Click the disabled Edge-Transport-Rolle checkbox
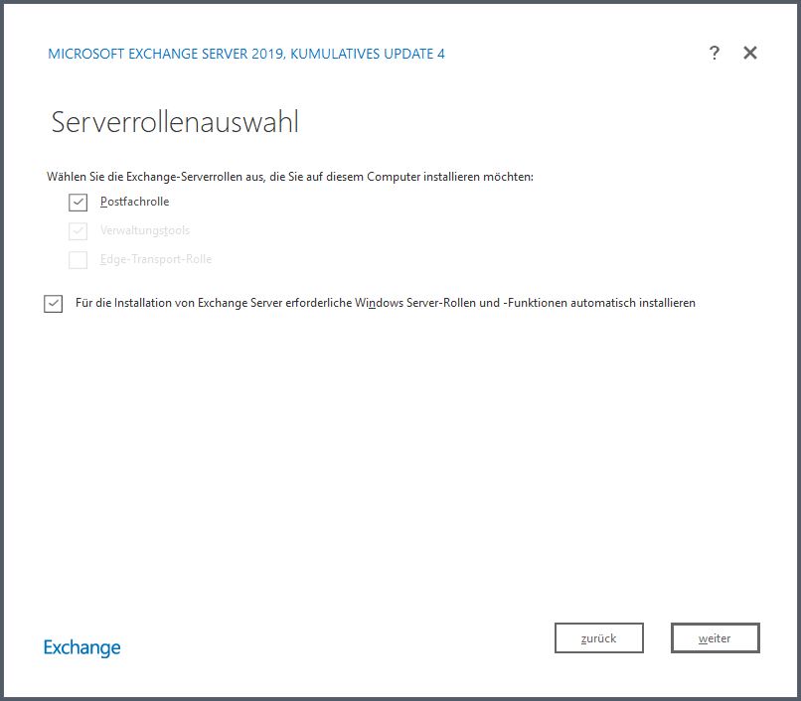This screenshot has width=801, height=701. [79, 260]
